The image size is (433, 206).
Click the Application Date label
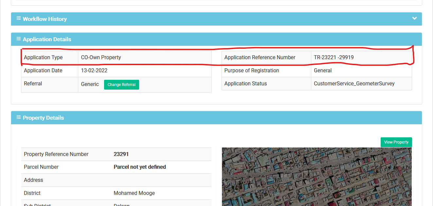point(43,71)
